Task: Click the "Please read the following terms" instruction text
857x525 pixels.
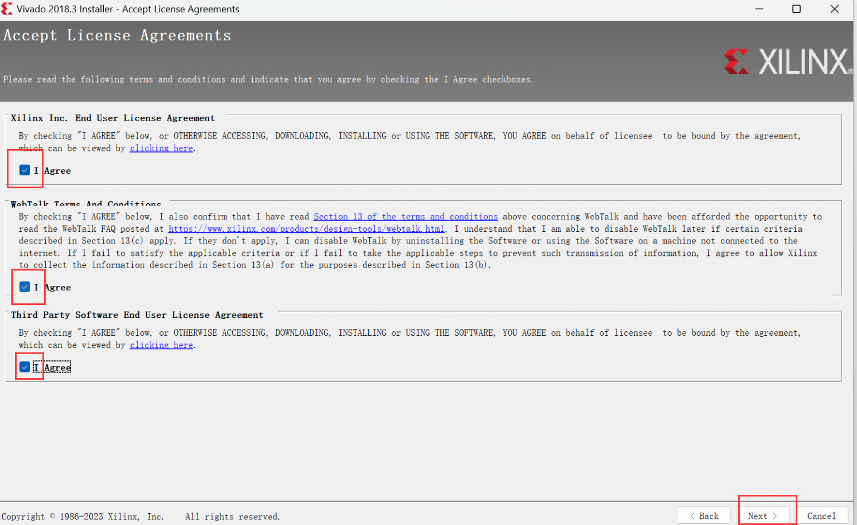Action: [x=268, y=79]
